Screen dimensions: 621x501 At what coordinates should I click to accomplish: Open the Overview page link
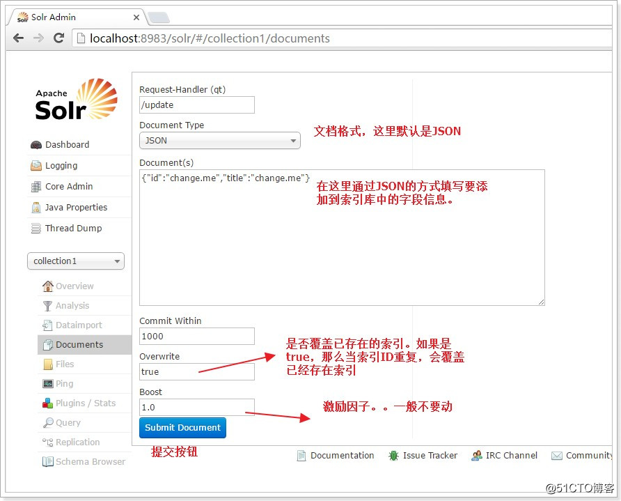coord(74,286)
